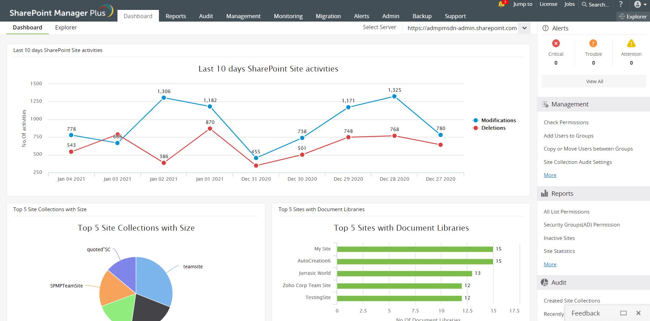Image resolution: width=650 pixels, height=321 pixels.
Task: Click the Search field in the top bar
Action: [x=596, y=4]
